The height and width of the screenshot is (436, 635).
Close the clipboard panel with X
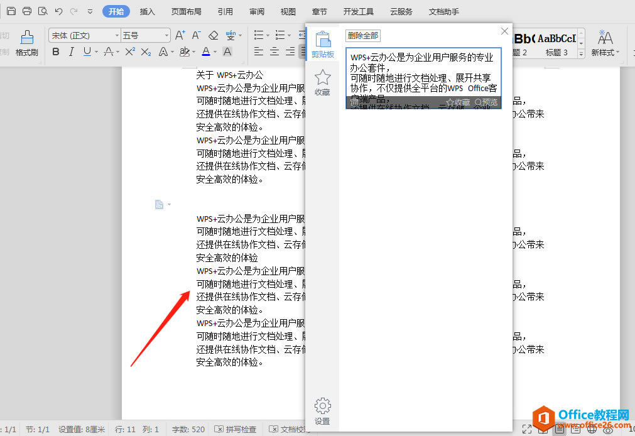[504, 31]
